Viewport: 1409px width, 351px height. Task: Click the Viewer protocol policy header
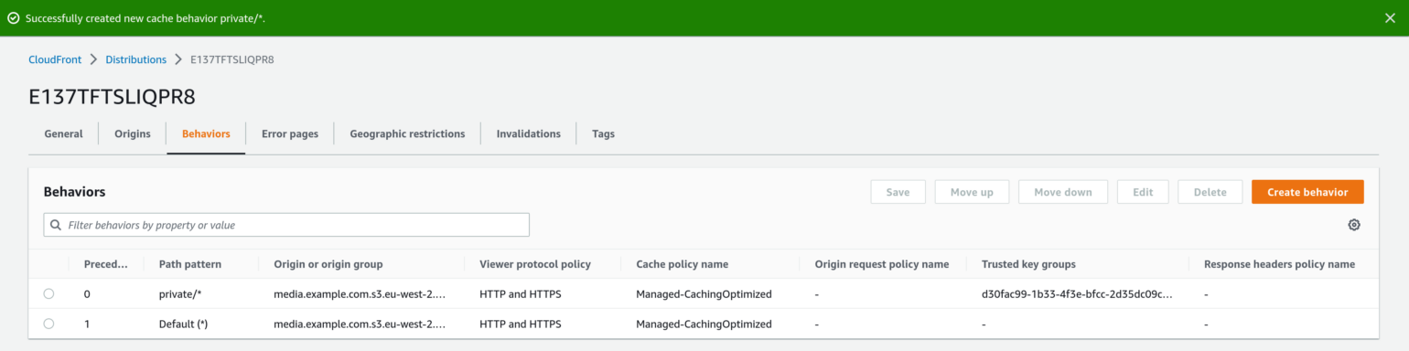click(x=535, y=264)
